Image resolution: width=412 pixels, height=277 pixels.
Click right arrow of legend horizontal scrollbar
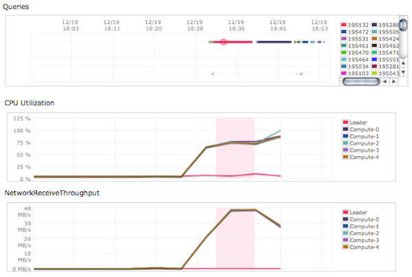pos(393,82)
